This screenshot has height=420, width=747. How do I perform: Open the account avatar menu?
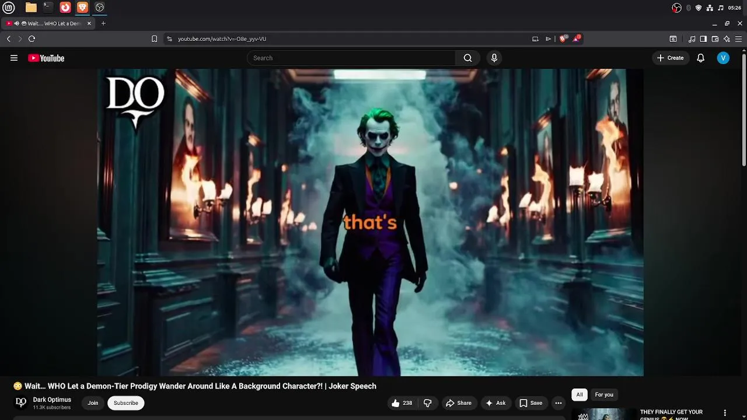tap(723, 58)
